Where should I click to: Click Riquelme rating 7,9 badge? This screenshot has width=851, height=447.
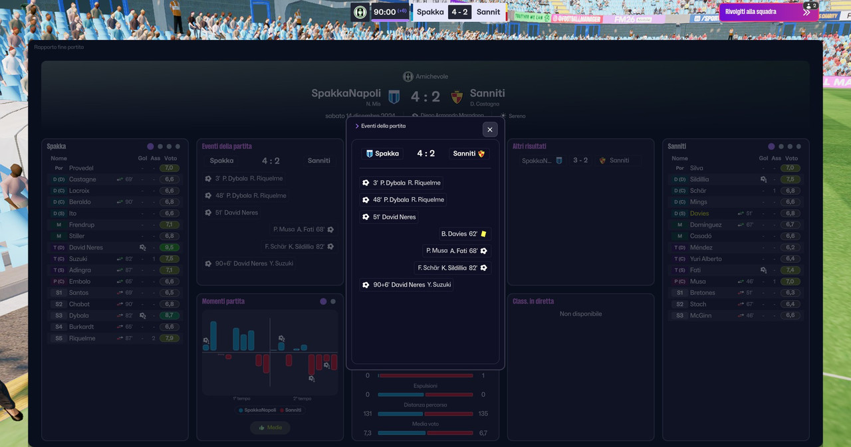tap(170, 338)
